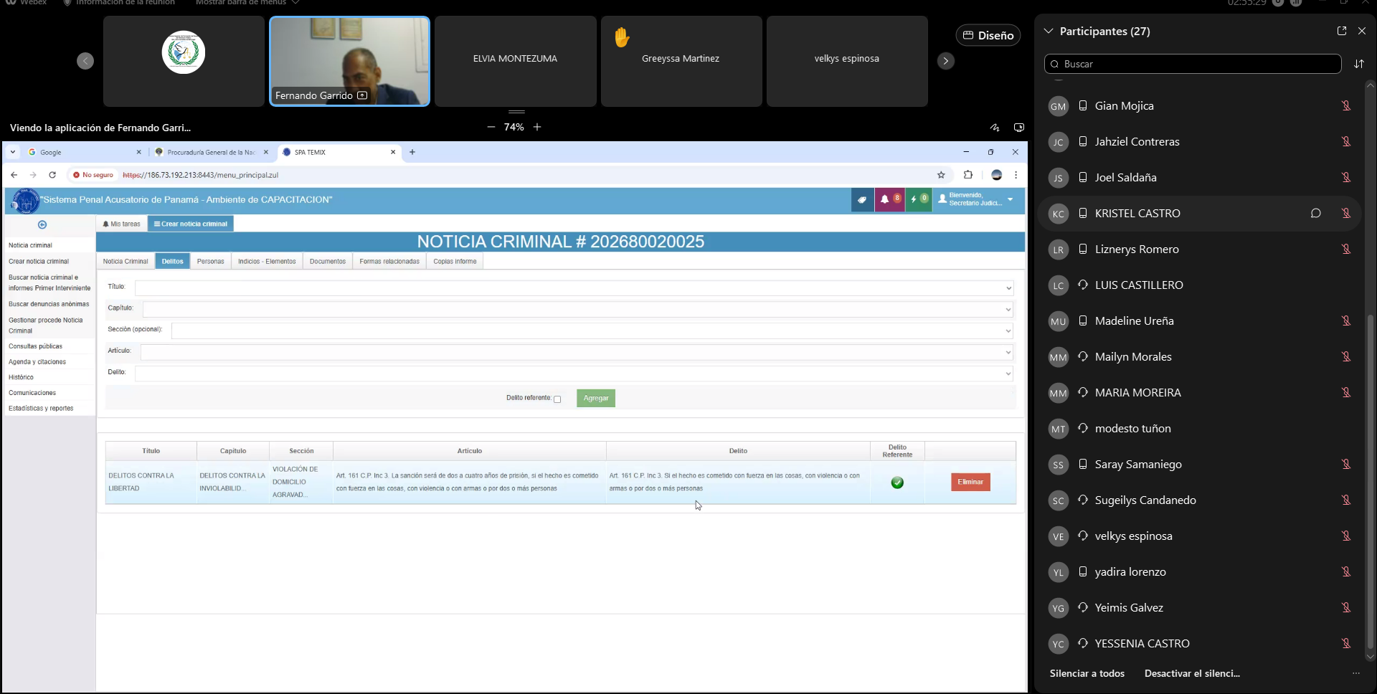Open the Documentos tab
Viewport: 1377px width, 694px height.
coord(327,262)
